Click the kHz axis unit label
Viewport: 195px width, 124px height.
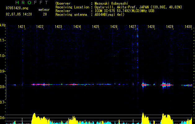tap(3, 25)
